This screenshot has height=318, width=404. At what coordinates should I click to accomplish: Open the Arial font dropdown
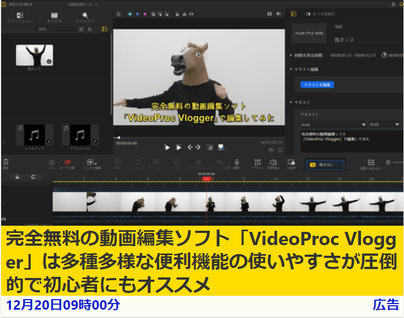click(x=333, y=125)
